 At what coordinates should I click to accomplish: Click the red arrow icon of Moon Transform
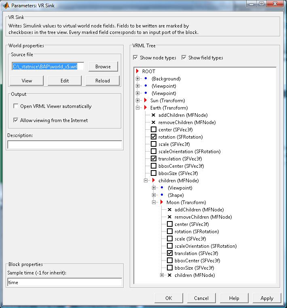(x=162, y=202)
